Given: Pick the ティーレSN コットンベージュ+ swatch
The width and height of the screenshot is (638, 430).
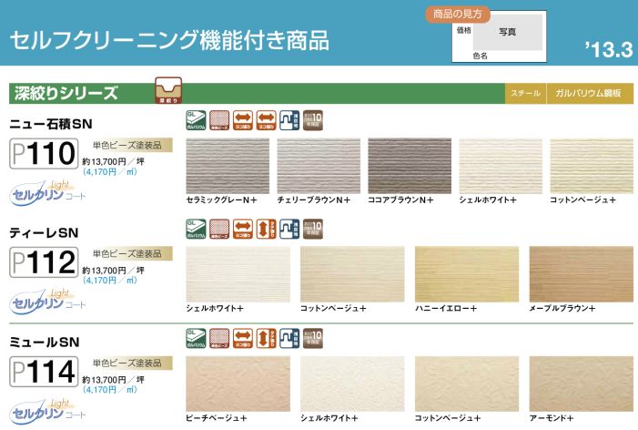Looking at the screenshot, I should 352,274.
